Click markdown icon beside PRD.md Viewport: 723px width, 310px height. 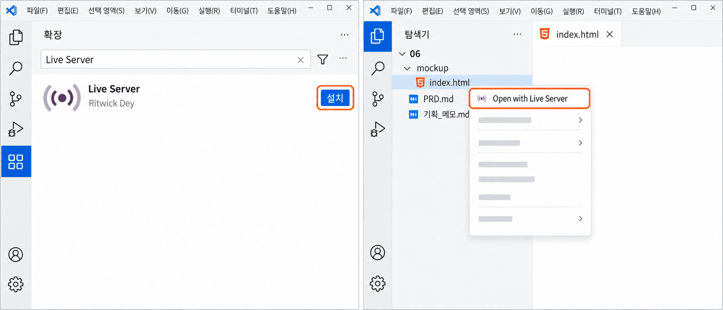click(x=413, y=99)
